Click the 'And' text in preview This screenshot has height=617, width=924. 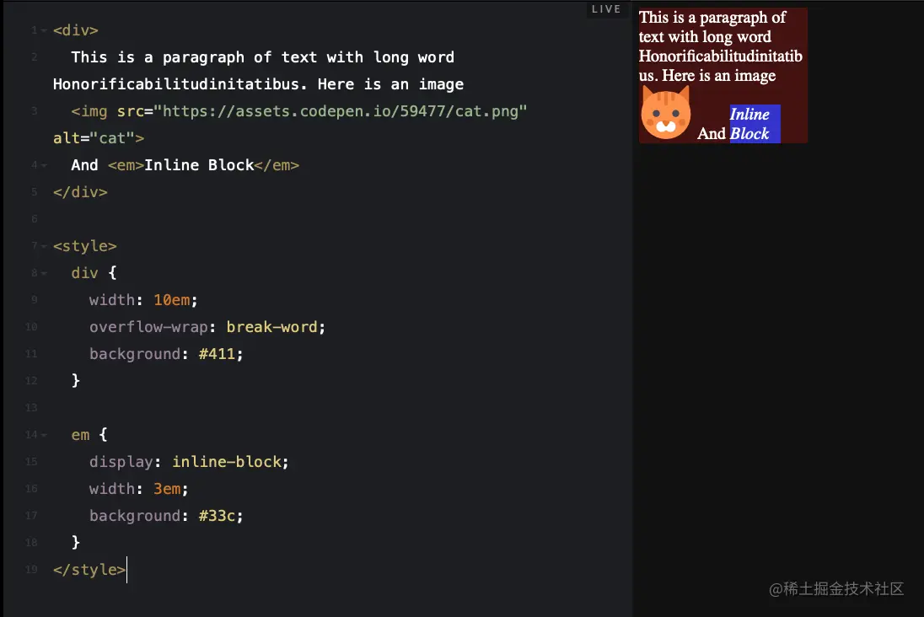click(x=712, y=134)
